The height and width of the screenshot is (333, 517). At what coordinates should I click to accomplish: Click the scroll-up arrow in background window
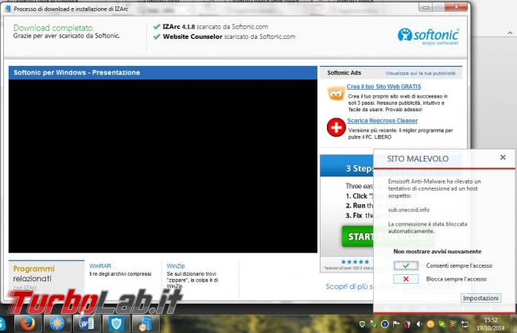coord(510,33)
